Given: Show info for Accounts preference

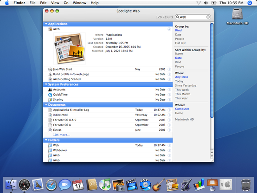Looking at the screenshot, I should pos(169,90).
